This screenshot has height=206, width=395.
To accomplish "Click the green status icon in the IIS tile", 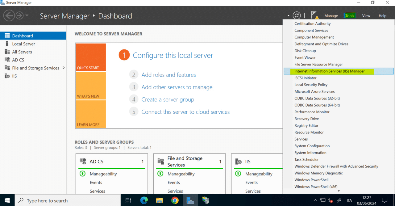I will point(238,174).
